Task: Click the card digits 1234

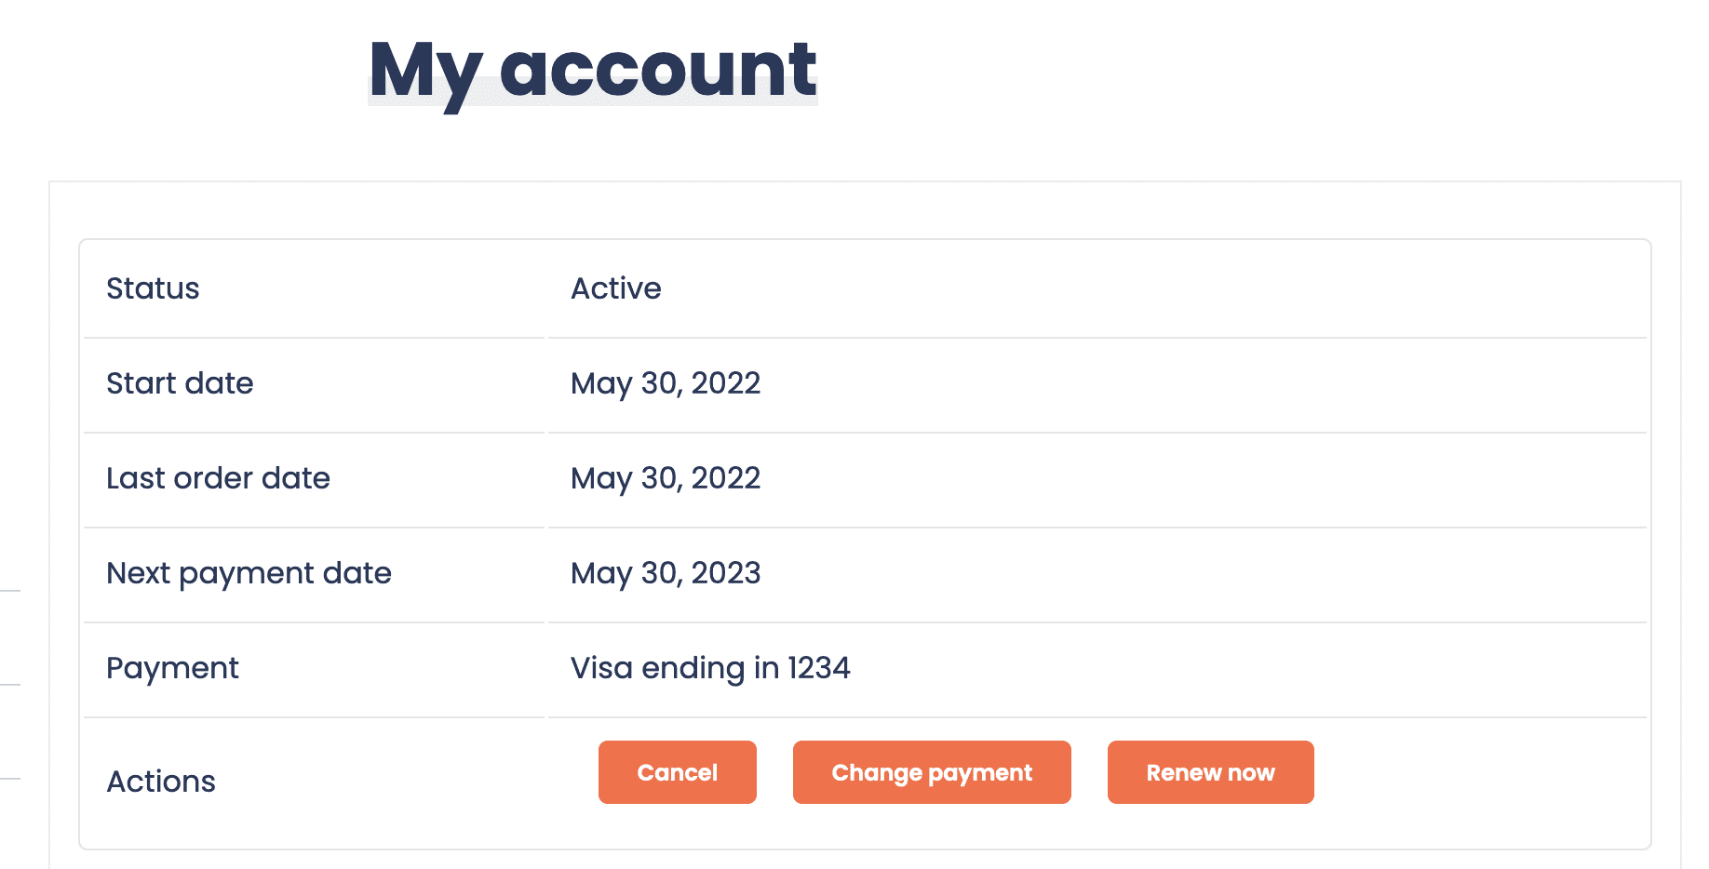Action: pyautogui.click(x=819, y=668)
